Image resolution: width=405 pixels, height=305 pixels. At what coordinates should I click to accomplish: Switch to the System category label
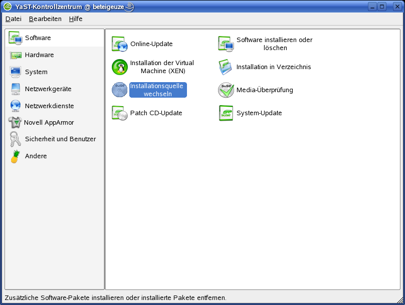(x=36, y=72)
